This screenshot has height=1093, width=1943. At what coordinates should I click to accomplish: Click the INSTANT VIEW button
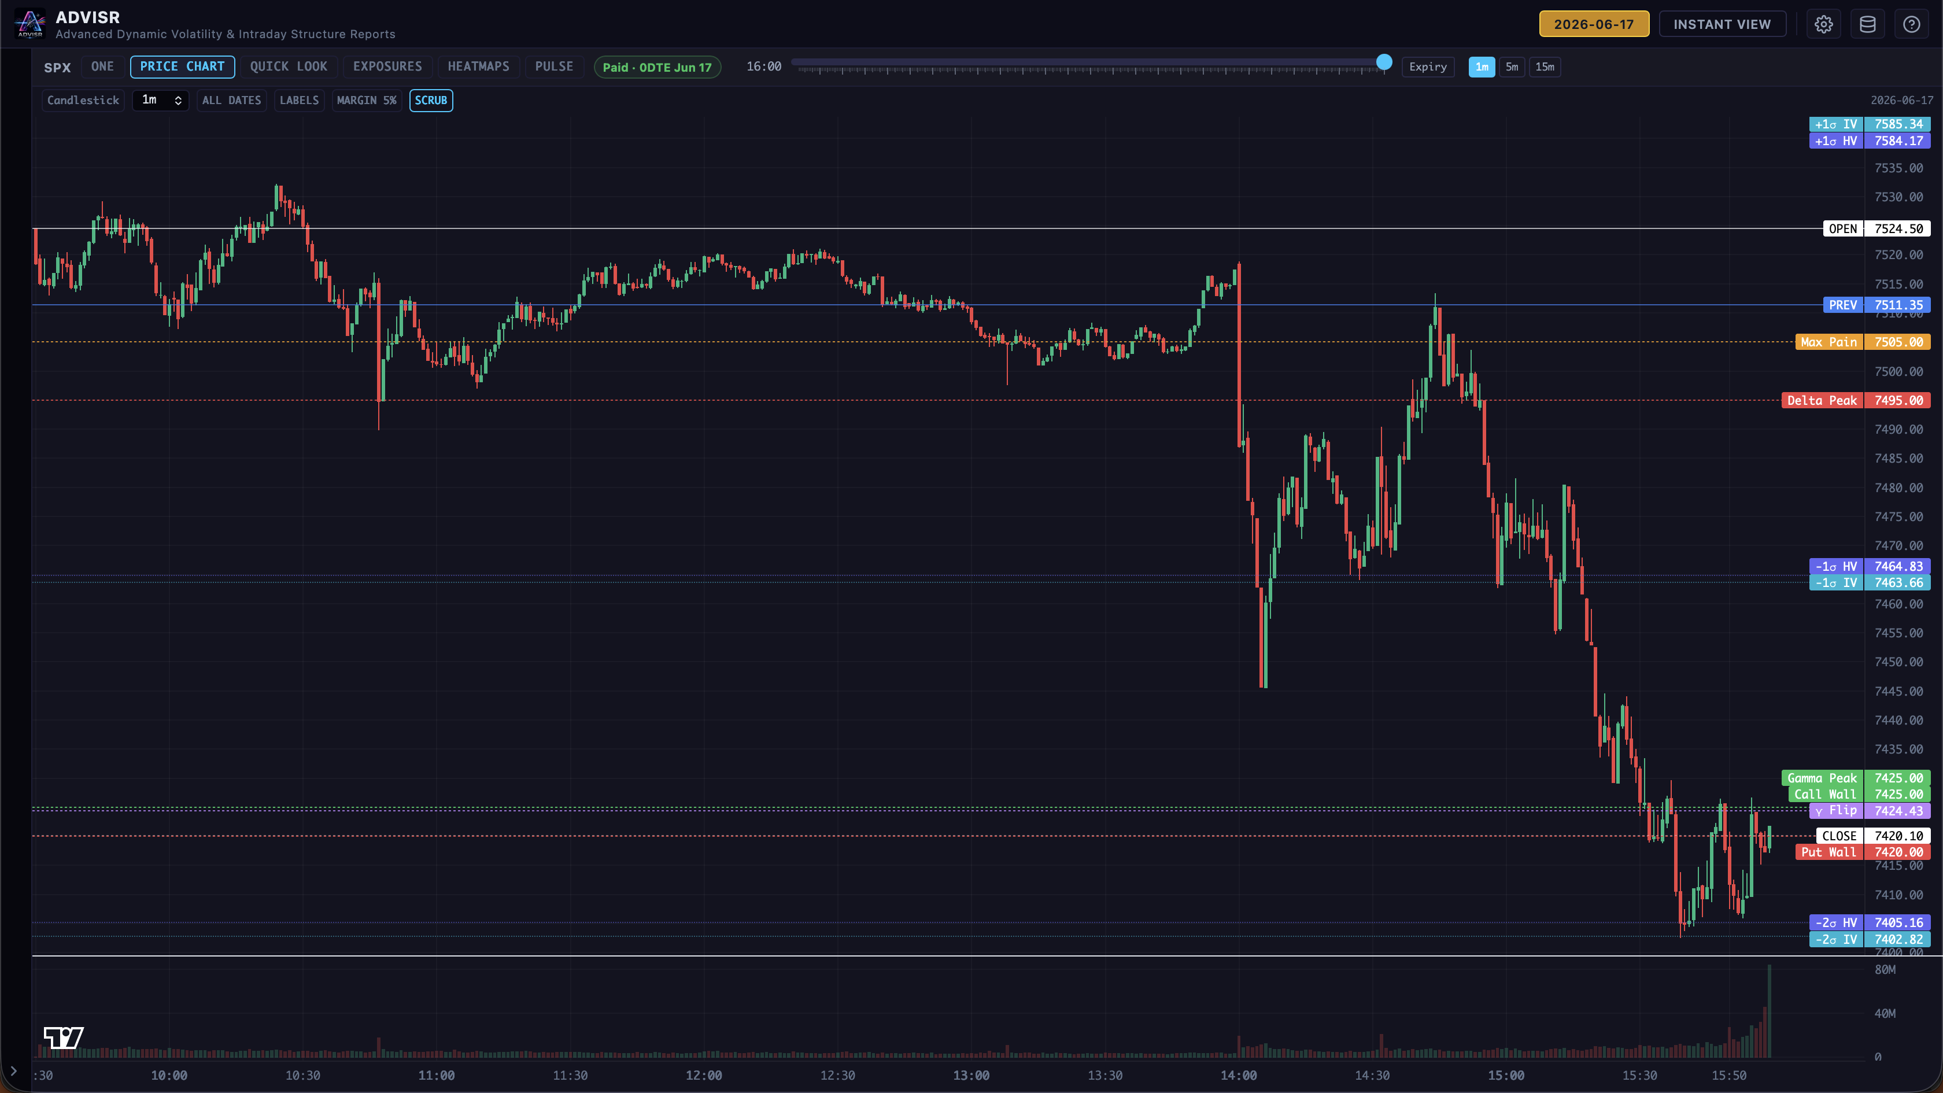[1722, 24]
